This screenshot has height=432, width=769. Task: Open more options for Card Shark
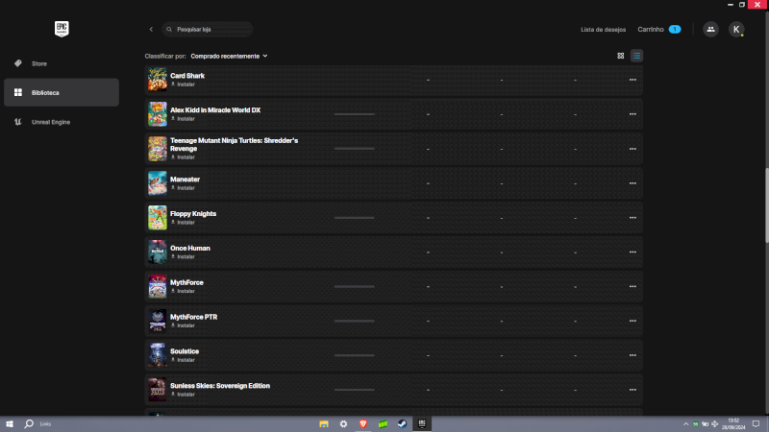click(633, 80)
